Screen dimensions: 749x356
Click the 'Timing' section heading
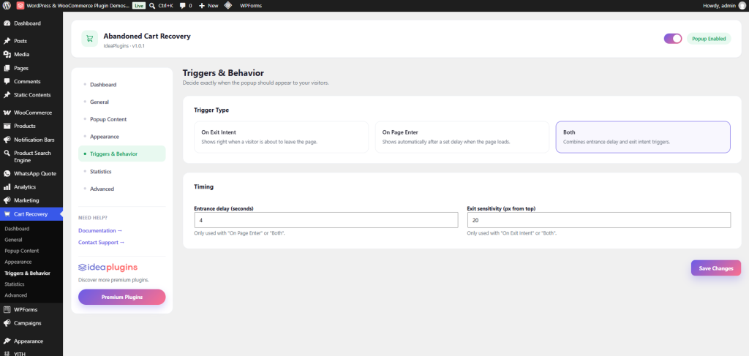203,186
